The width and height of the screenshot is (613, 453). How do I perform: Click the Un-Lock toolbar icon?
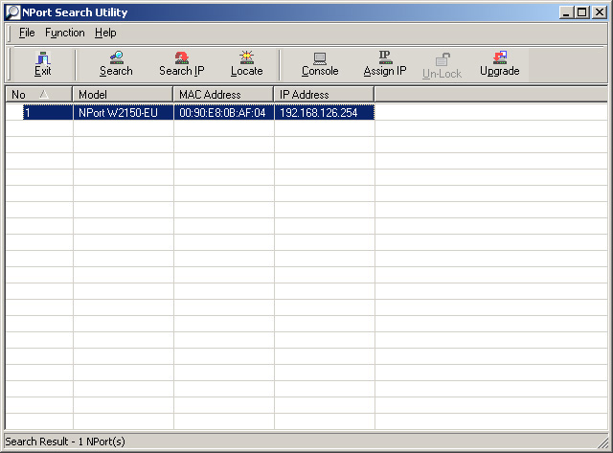point(442,64)
